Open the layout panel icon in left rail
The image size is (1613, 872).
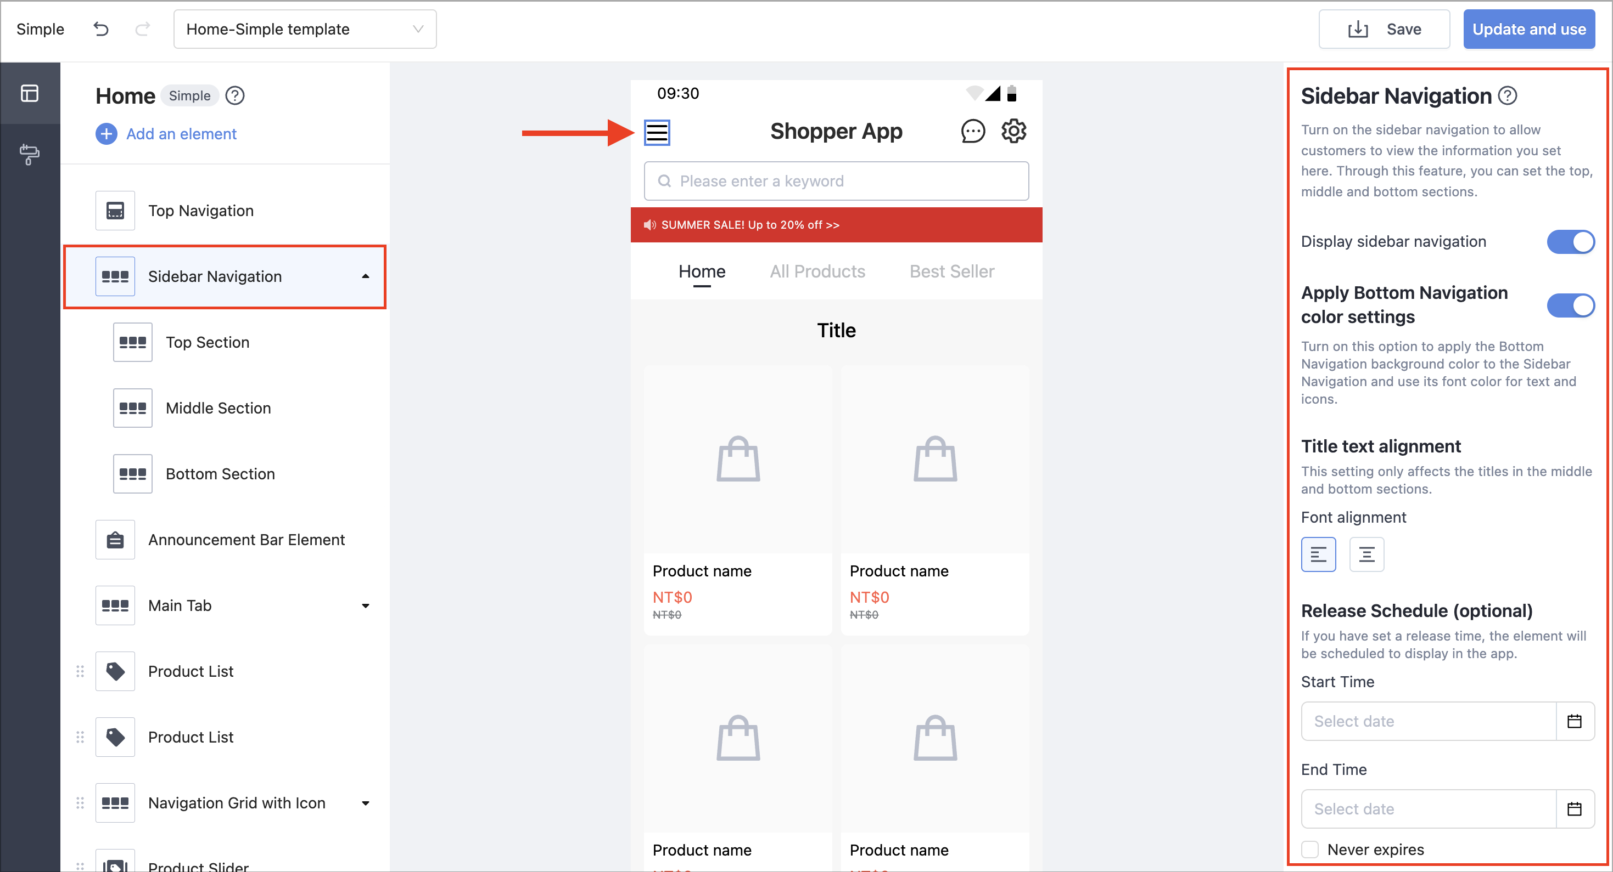click(30, 93)
